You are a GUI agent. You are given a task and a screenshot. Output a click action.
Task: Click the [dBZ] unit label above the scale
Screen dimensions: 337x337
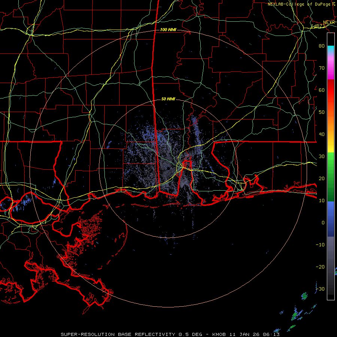318,26
